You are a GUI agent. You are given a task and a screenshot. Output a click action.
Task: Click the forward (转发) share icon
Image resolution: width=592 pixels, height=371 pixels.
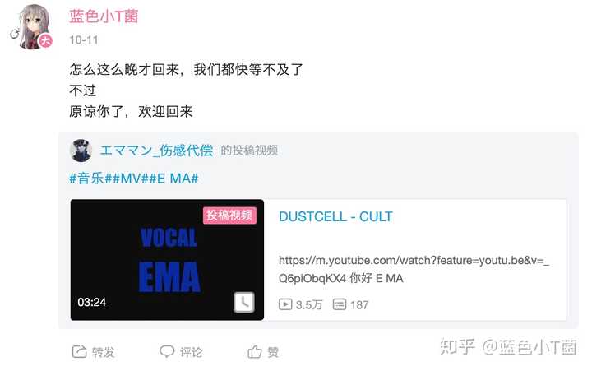click(x=79, y=352)
